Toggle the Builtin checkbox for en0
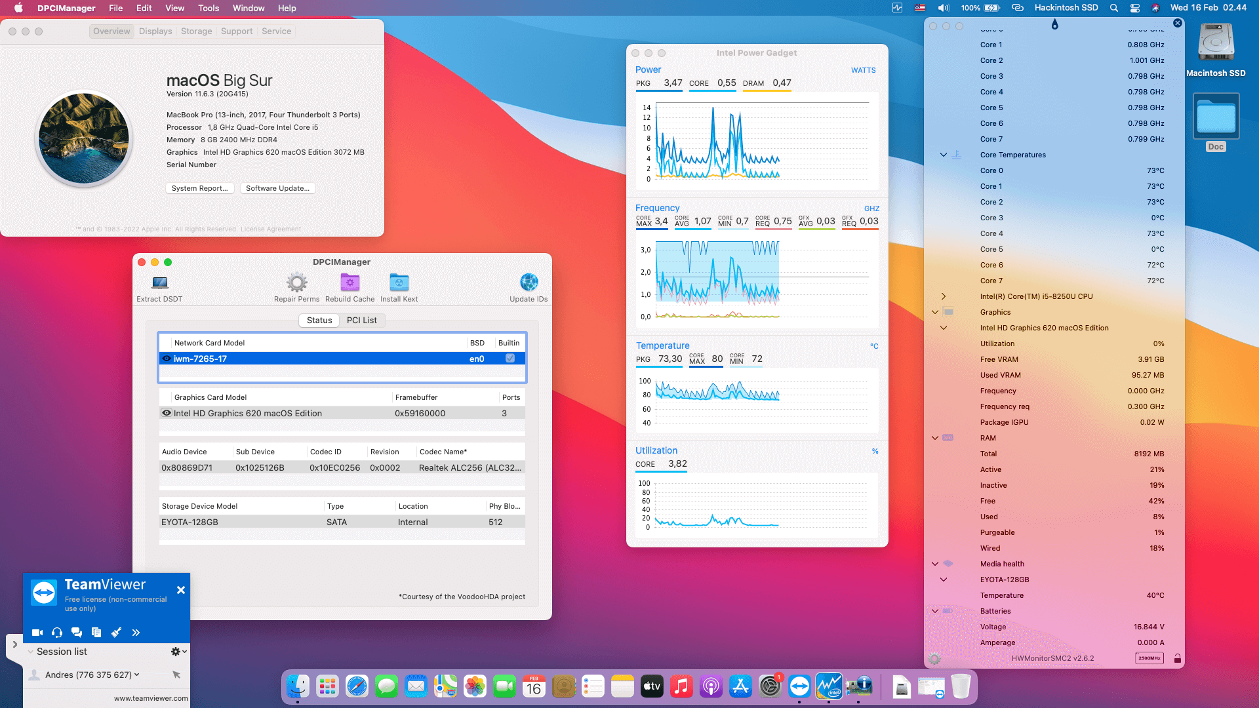This screenshot has width=1259, height=708. click(x=509, y=359)
